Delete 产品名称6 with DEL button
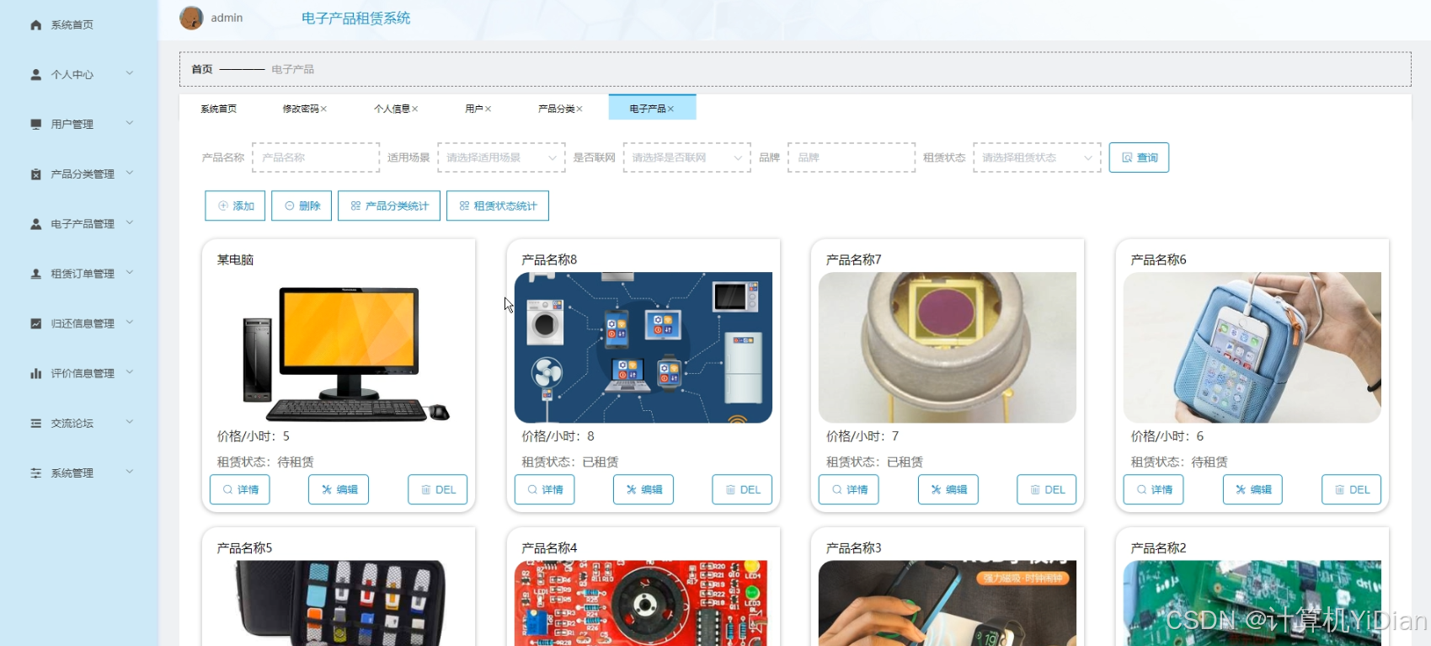Viewport: 1431px width, 646px height. click(1352, 489)
